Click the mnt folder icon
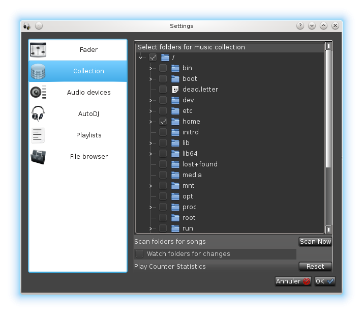The width and height of the screenshot is (363, 315). click(x=175, y=186)
